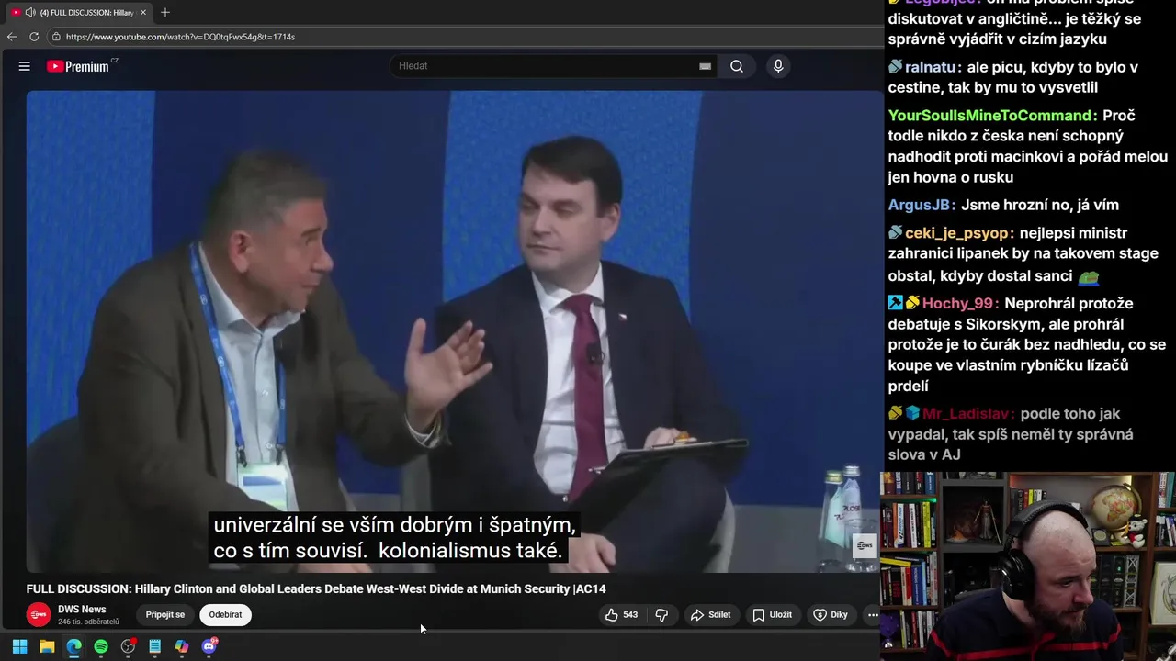Open Spotify from the taskbar
Viewport: 1176px width, 661px height.
101,646
